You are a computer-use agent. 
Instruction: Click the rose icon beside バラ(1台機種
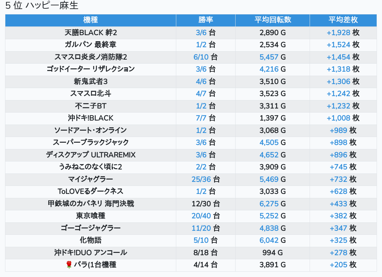[x=69, y=265]
